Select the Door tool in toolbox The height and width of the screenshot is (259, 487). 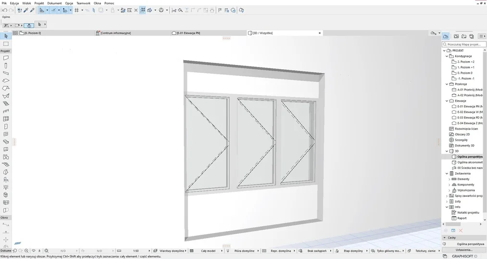pos(6,127)
